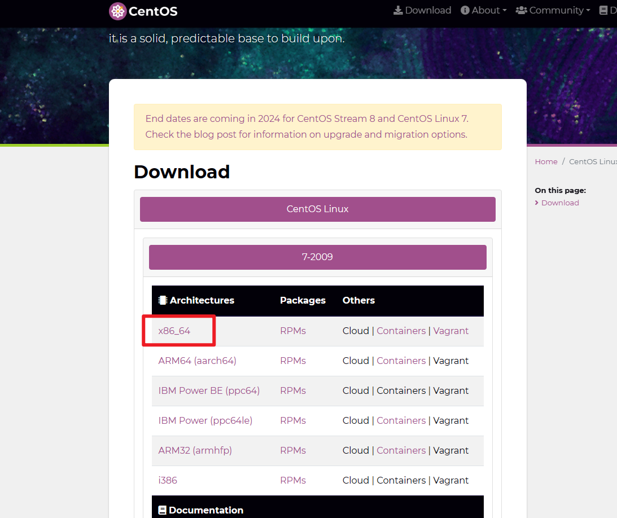Viewport: 617px width, 518px height.
Task: Click Cloud text in the i386 row
Action: pyautogui.click(x=356, y=480)
